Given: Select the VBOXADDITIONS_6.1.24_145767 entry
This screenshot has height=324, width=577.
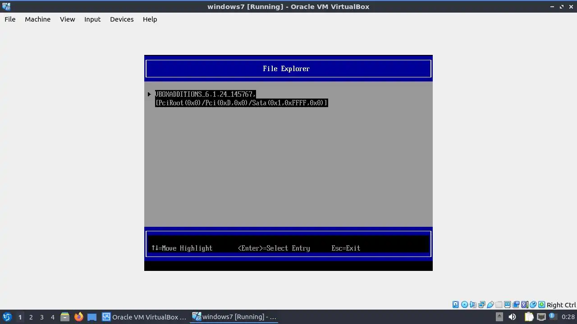Looking at the screenshot, I should 205,94.
